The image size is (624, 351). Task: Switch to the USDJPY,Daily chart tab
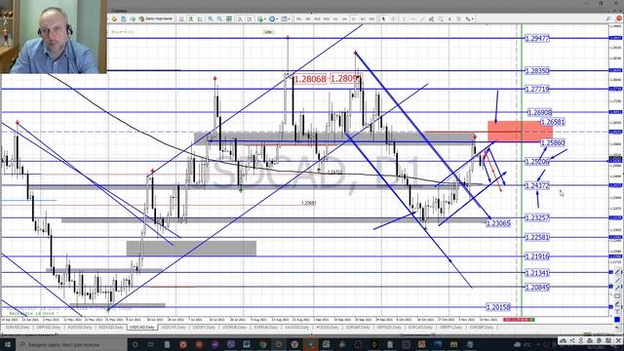(x=204, y=328)
